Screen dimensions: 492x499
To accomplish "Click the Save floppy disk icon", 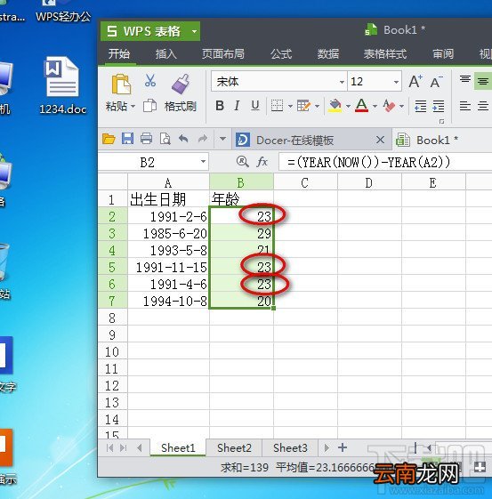I will pos(127,139).
